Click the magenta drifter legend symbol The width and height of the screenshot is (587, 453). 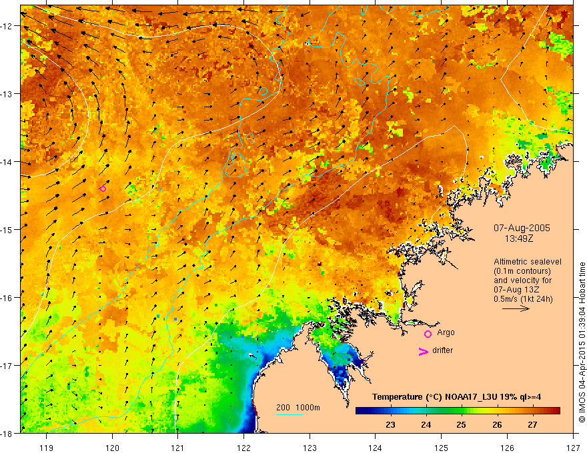coord(423,351)
